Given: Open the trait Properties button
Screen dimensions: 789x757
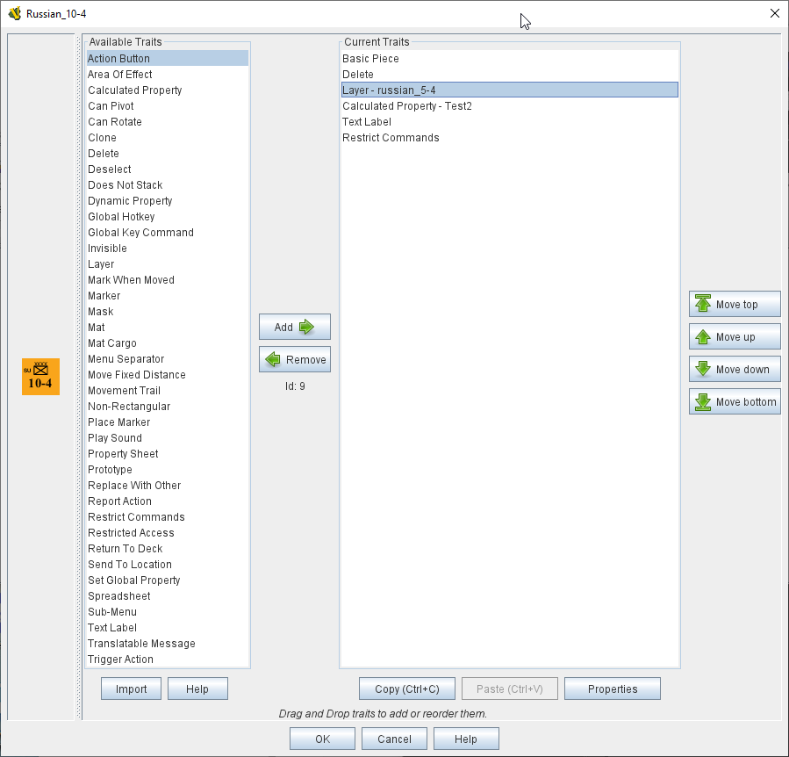Looking at the screenshot, I should click(612, 689).
